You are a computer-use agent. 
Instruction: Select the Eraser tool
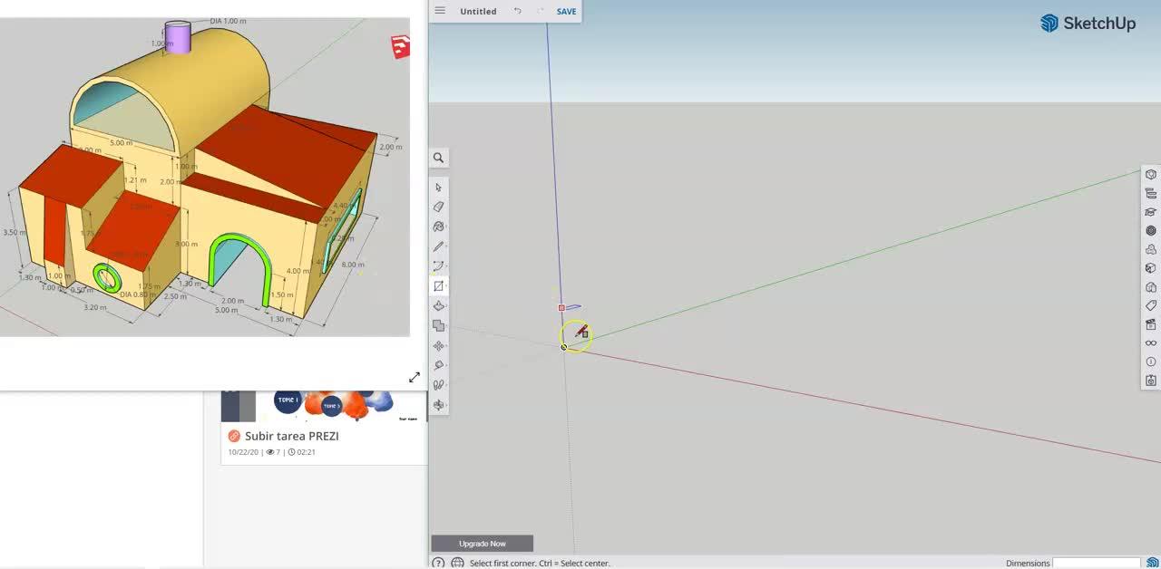[x=438, y=207]
